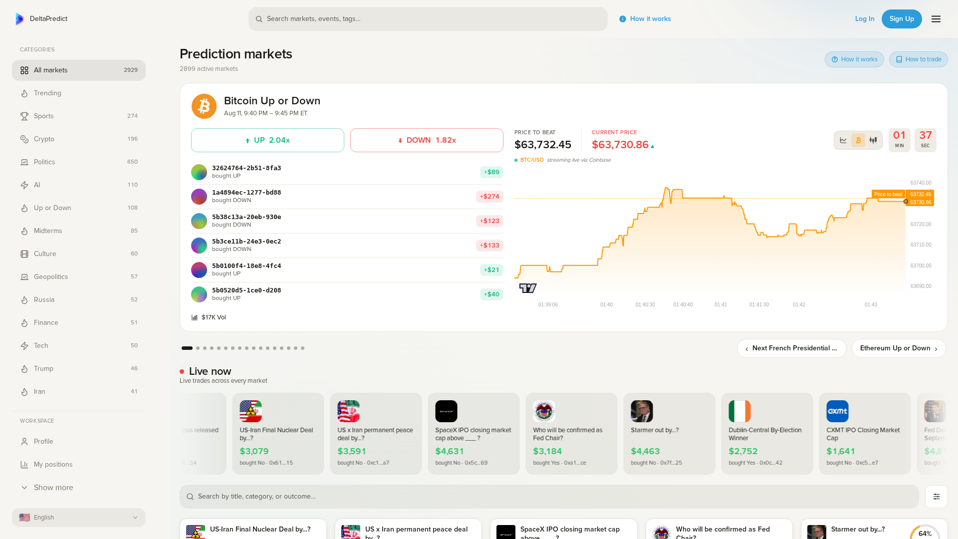Open How it works link in header

click(645, 19)
